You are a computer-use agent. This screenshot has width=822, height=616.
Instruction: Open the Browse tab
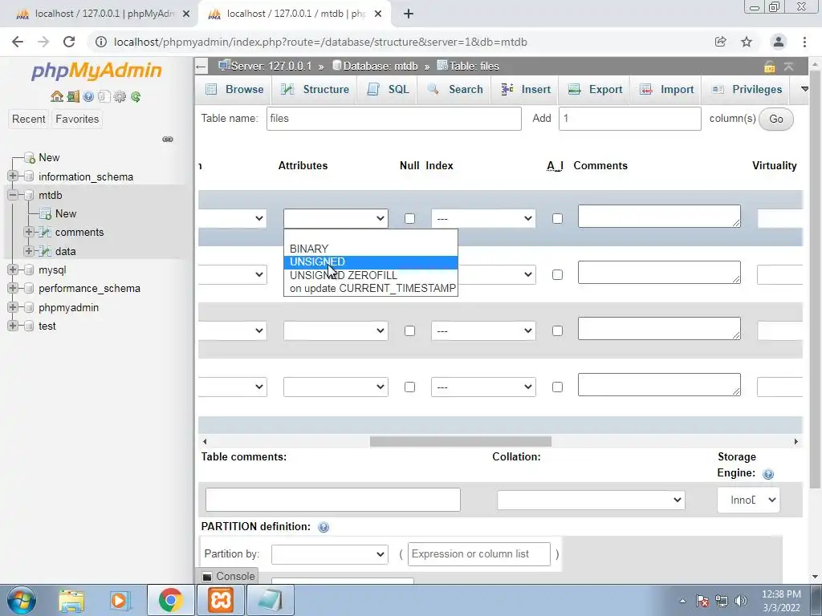234,90
